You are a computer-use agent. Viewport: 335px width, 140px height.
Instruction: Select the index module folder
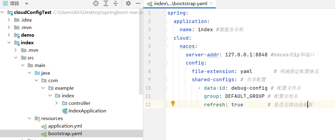(x=27, y=43)
